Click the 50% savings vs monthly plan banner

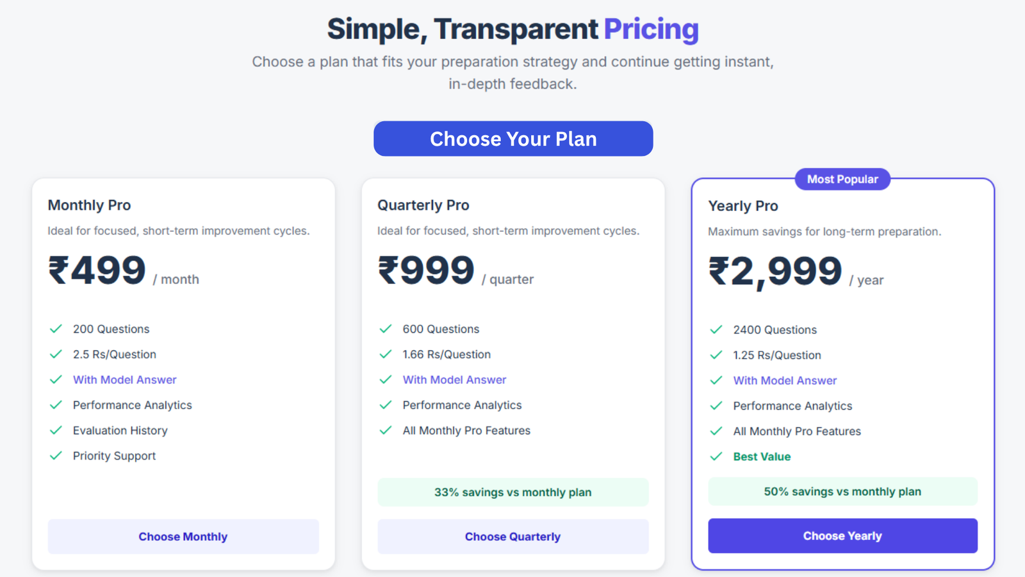click(842, 492)
